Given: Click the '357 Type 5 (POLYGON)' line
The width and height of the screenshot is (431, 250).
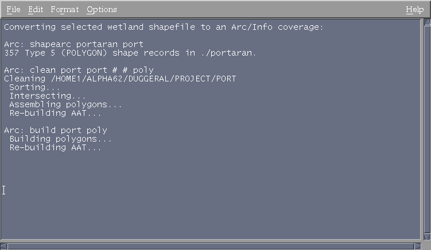Looking at the screenshot, I should pyautogui.click(x=130, y=53).
